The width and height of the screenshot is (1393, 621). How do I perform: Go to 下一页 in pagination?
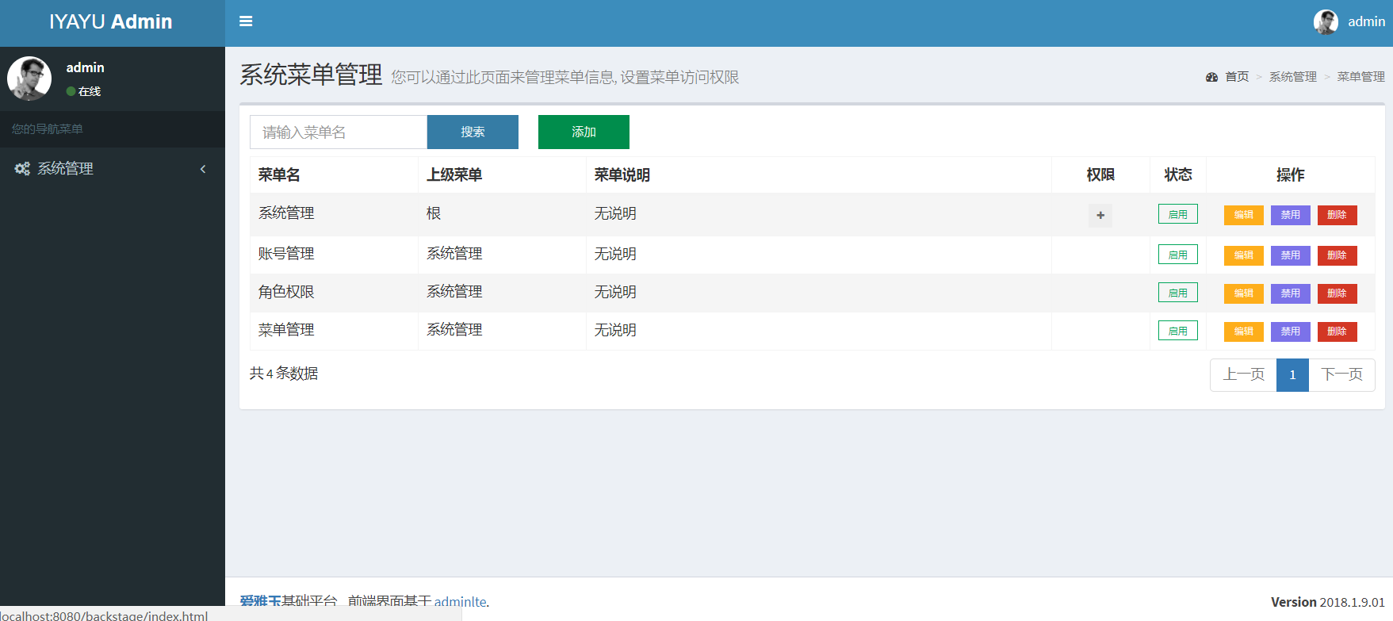tap(1342, 374)
